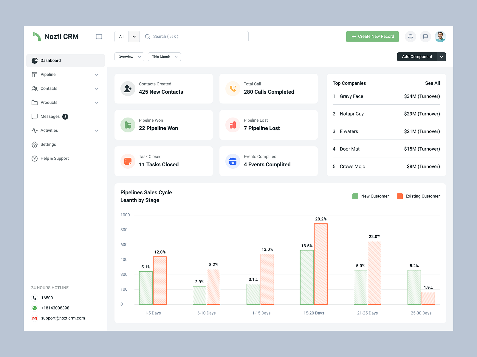Open the user profile avatar
The width and height of the screenshot is (477, 357).
click(440, 37)
